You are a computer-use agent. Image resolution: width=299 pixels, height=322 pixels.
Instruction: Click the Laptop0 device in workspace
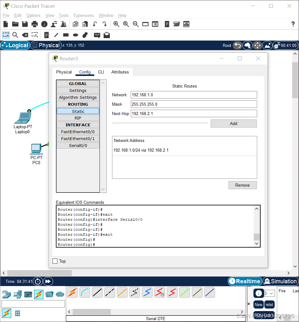23,118
